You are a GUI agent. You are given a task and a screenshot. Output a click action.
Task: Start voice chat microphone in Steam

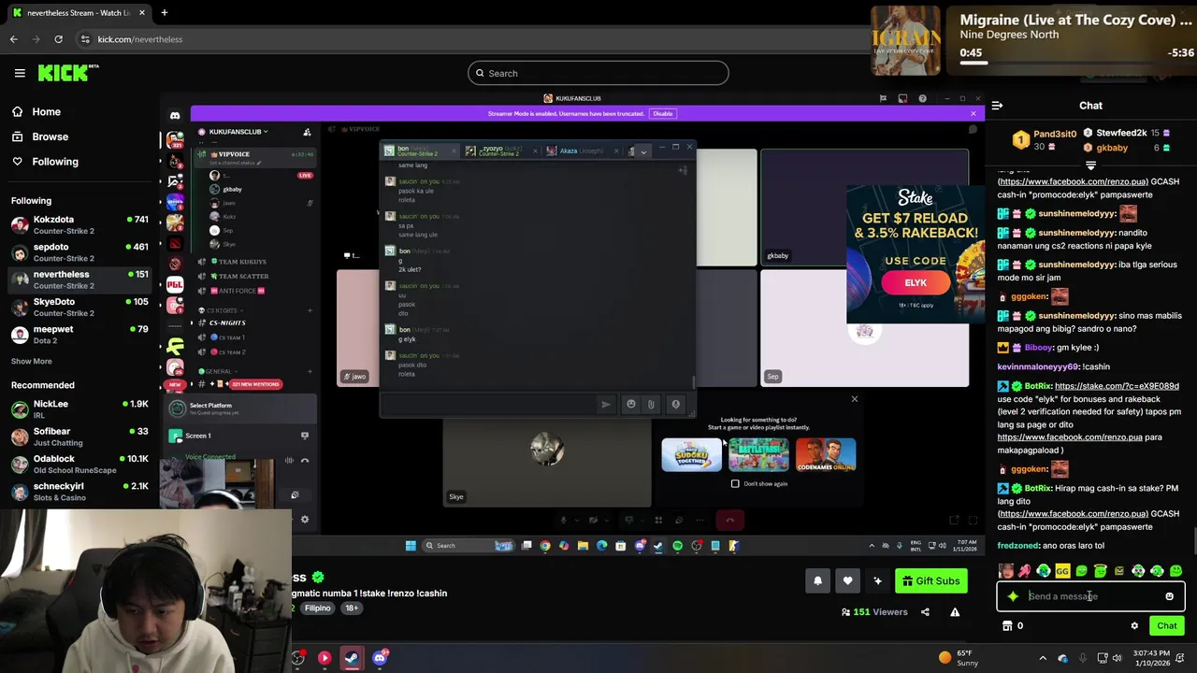click(x=675, y=405)
